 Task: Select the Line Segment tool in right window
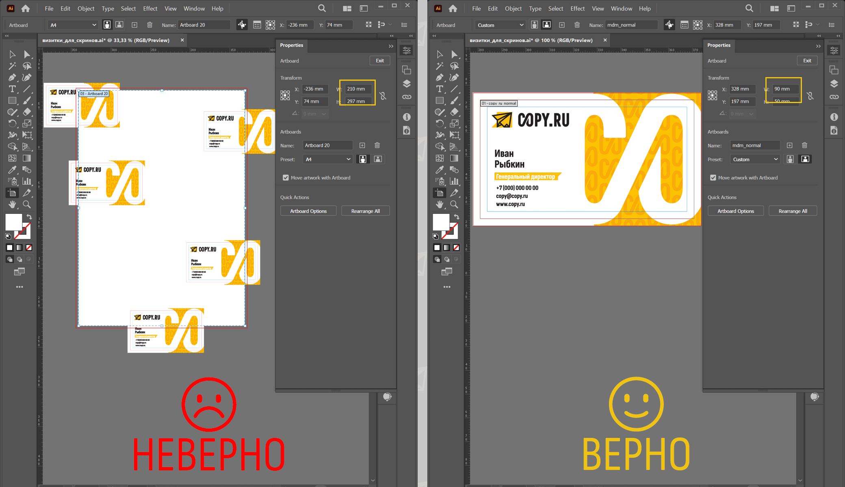[x=454, y=89]
